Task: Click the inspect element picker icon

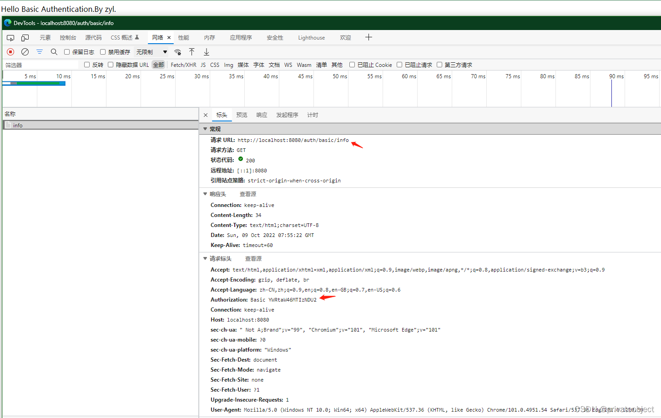Action: point(10,38)
